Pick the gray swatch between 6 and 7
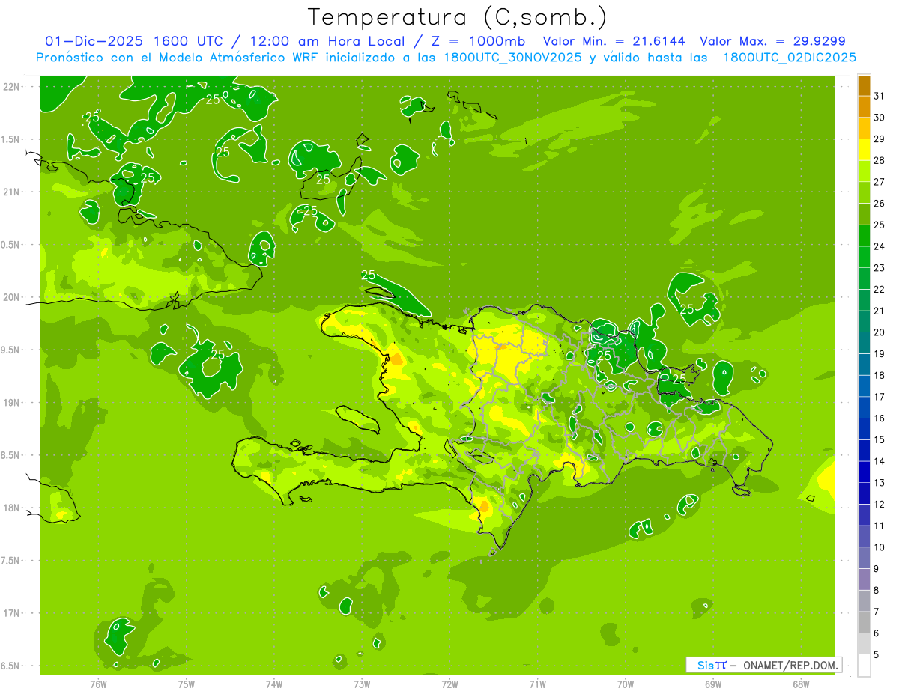The height and width of the screenshot is (694, 899). click(864, 622)
